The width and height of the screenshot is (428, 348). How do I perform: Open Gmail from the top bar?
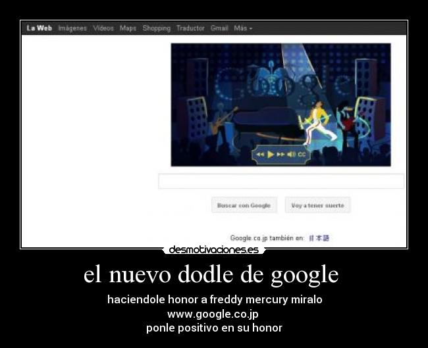tap(219, 28)
